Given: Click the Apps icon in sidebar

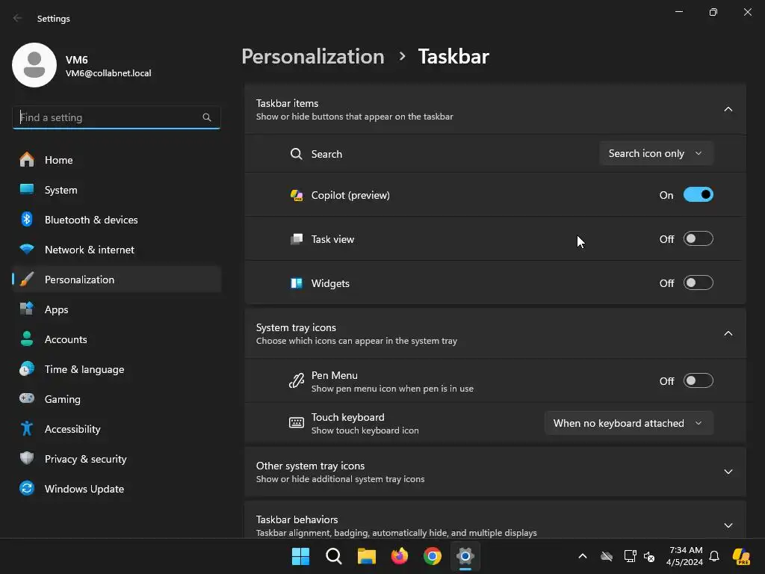Looking at the screenshot, I should coord(27,309).
